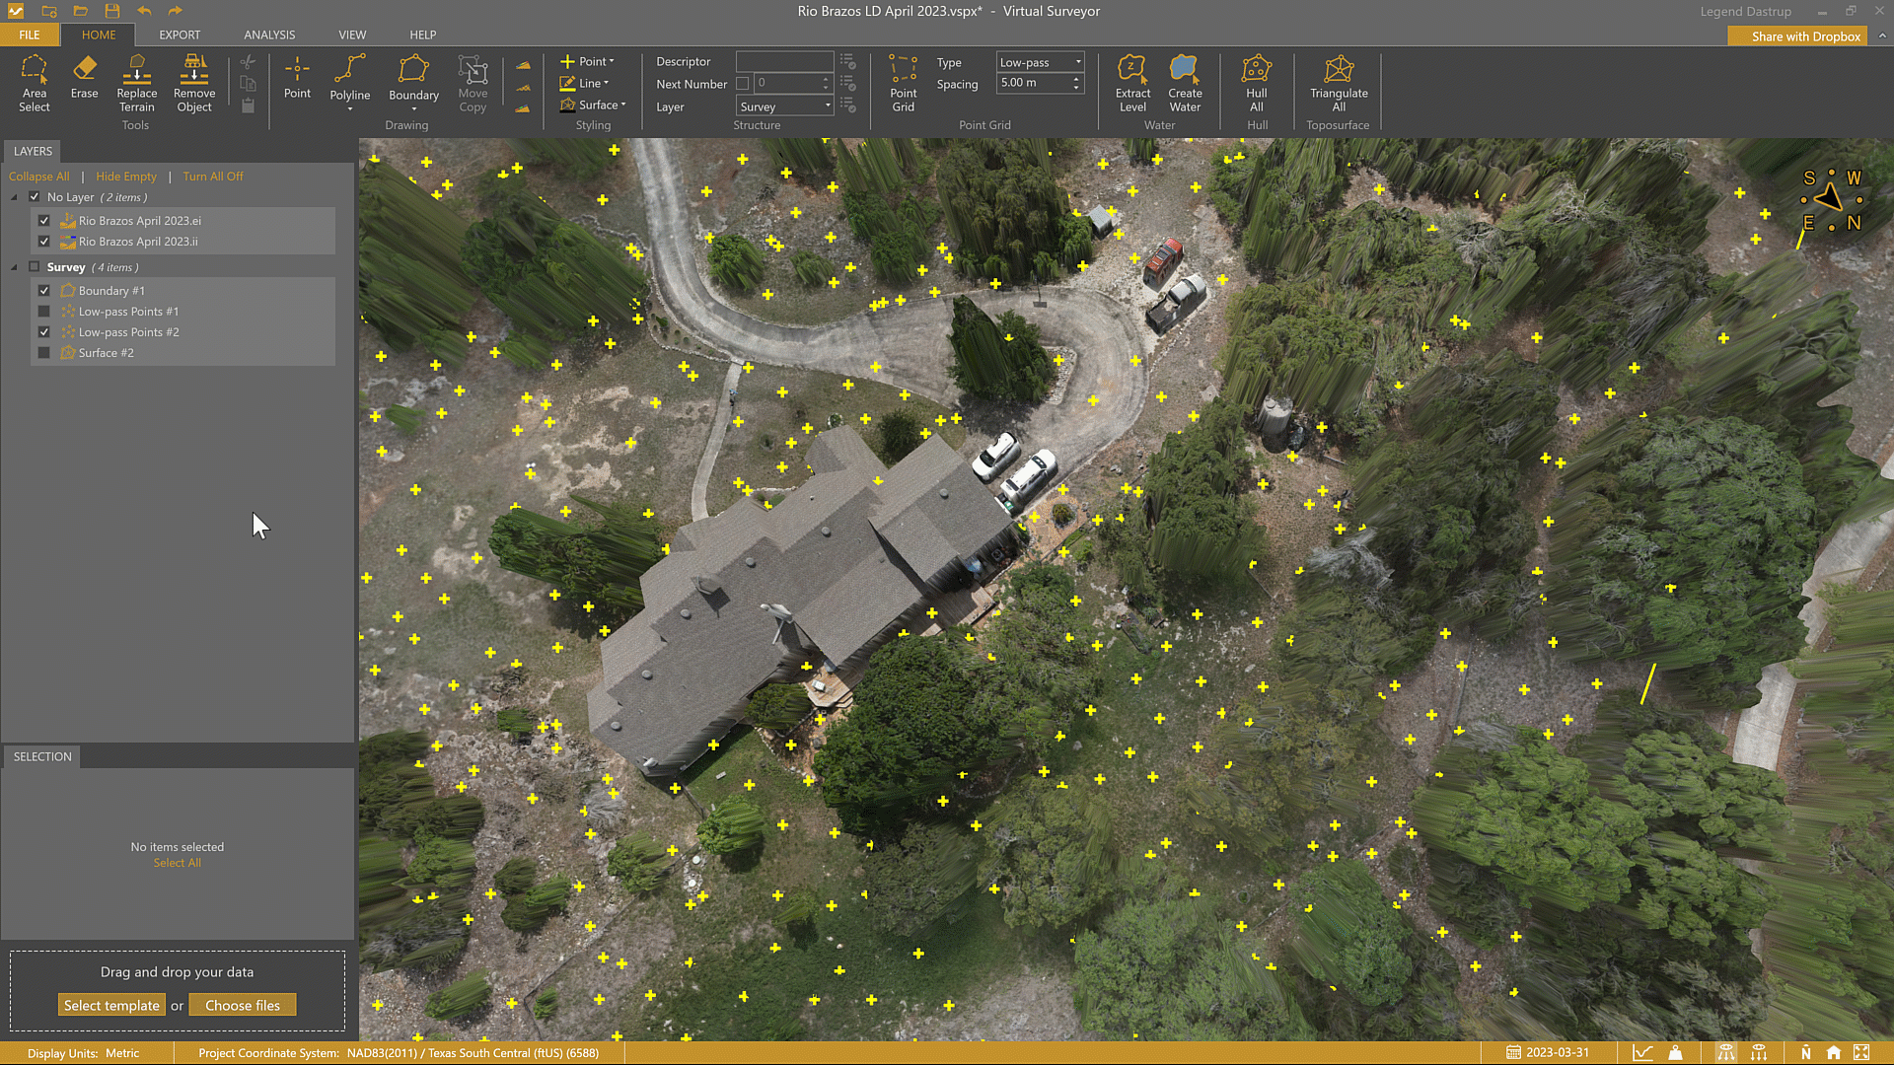The width and height of the screenshot is (1894, 1065).
Task: Open the Layer dropdown showing Survey
Action: coord(785,106)
